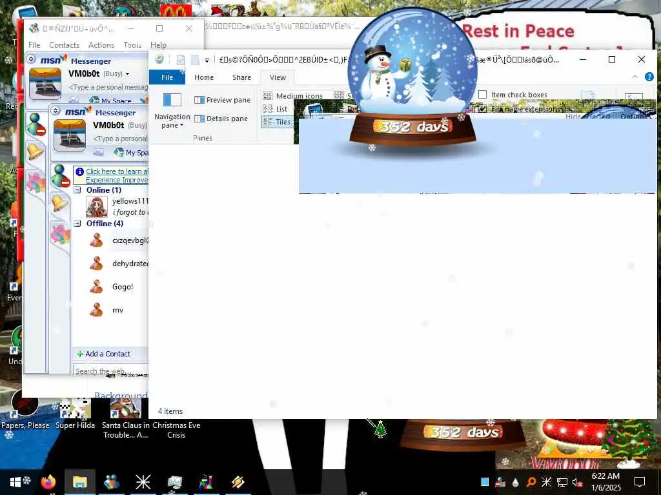Viewport: 661px width, 495px height.
Task: Collapse the Offline (4) contact group
Action: 77,224
